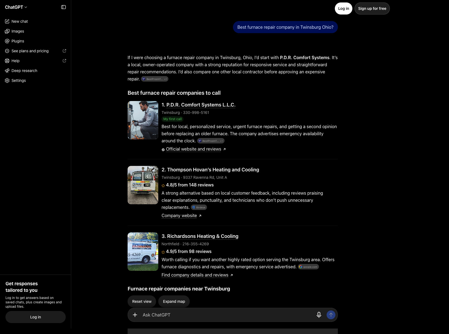Click arrow icon after Find company details

(232, 275)
